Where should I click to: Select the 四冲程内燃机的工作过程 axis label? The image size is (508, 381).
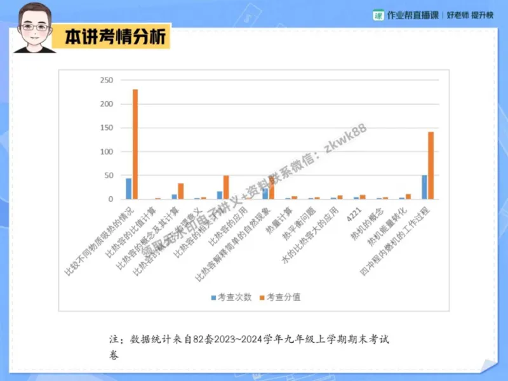pyautogui.click(x=395, y=241)
